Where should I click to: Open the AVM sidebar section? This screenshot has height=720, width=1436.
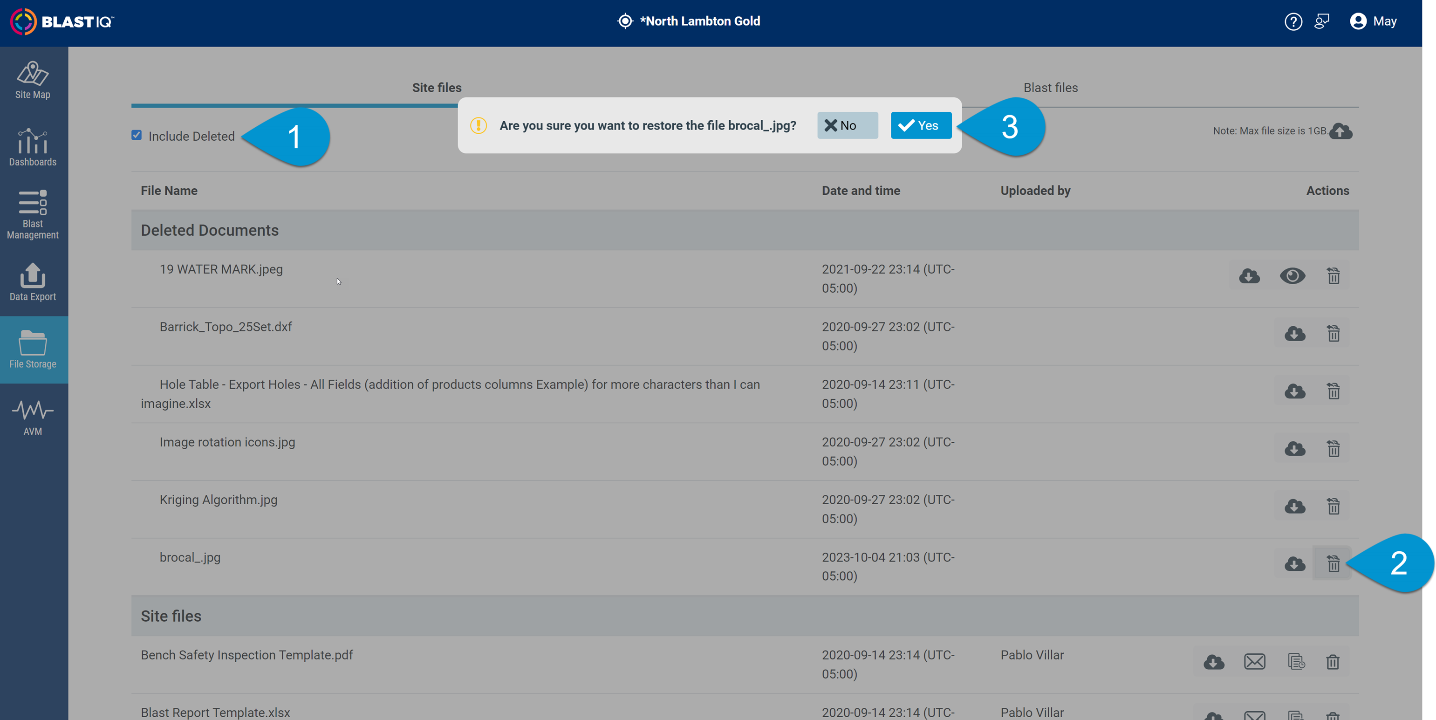click(x=33, y=418)
